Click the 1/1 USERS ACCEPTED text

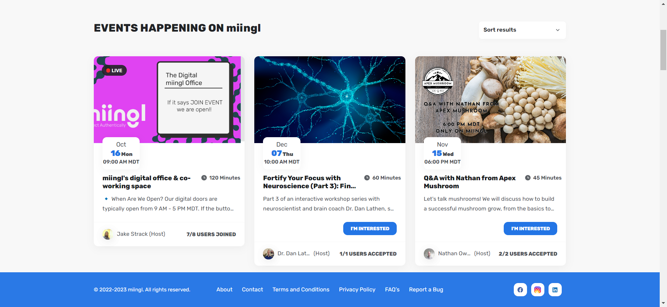click(368, 254)
